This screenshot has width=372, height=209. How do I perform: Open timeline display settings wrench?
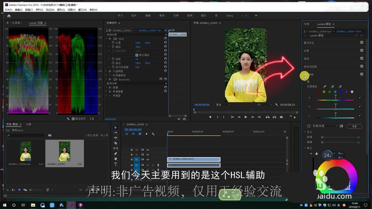[x=153, y=134]
